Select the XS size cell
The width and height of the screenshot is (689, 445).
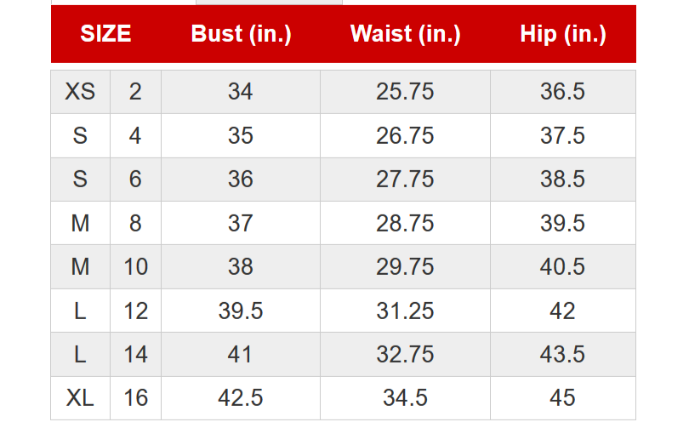point(81,92)
